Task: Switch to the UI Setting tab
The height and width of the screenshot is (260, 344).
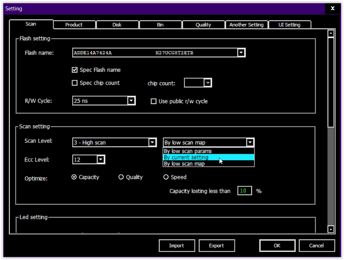Action: [289, 24]
